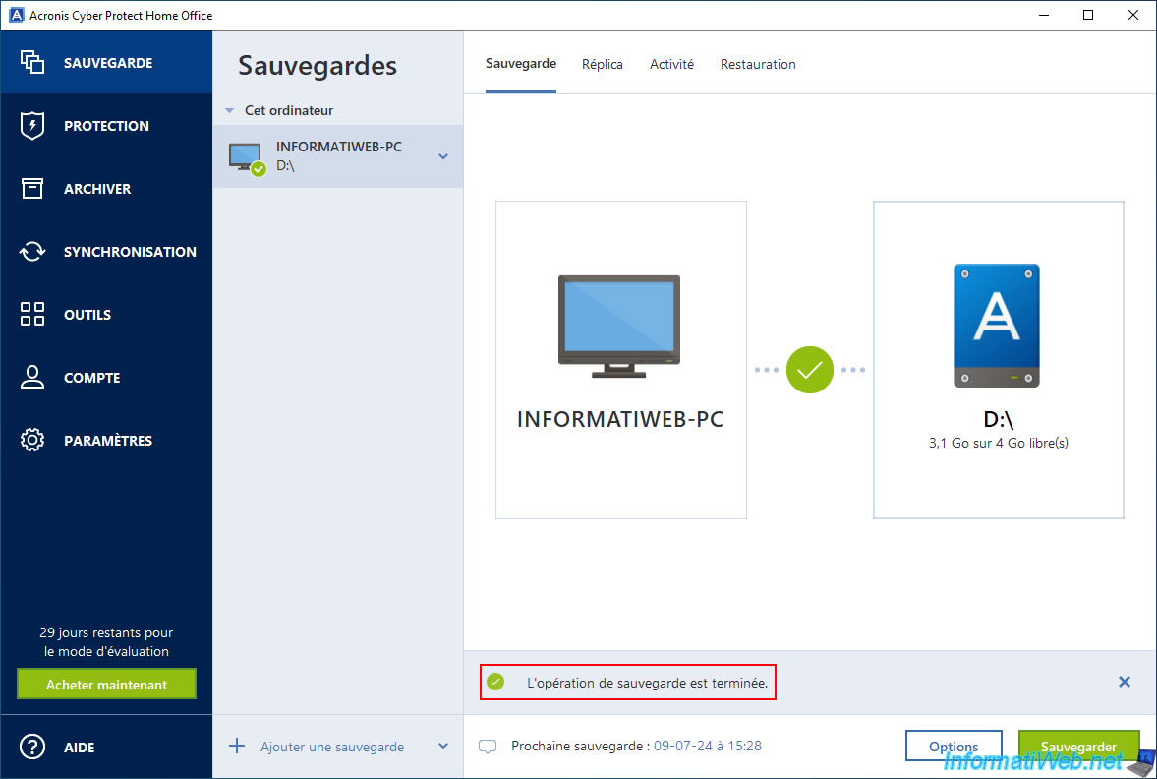The width and height of the screenshot is (1157, 779).
Task: Click the Paramètres gear icon
Action: point(31,440)
